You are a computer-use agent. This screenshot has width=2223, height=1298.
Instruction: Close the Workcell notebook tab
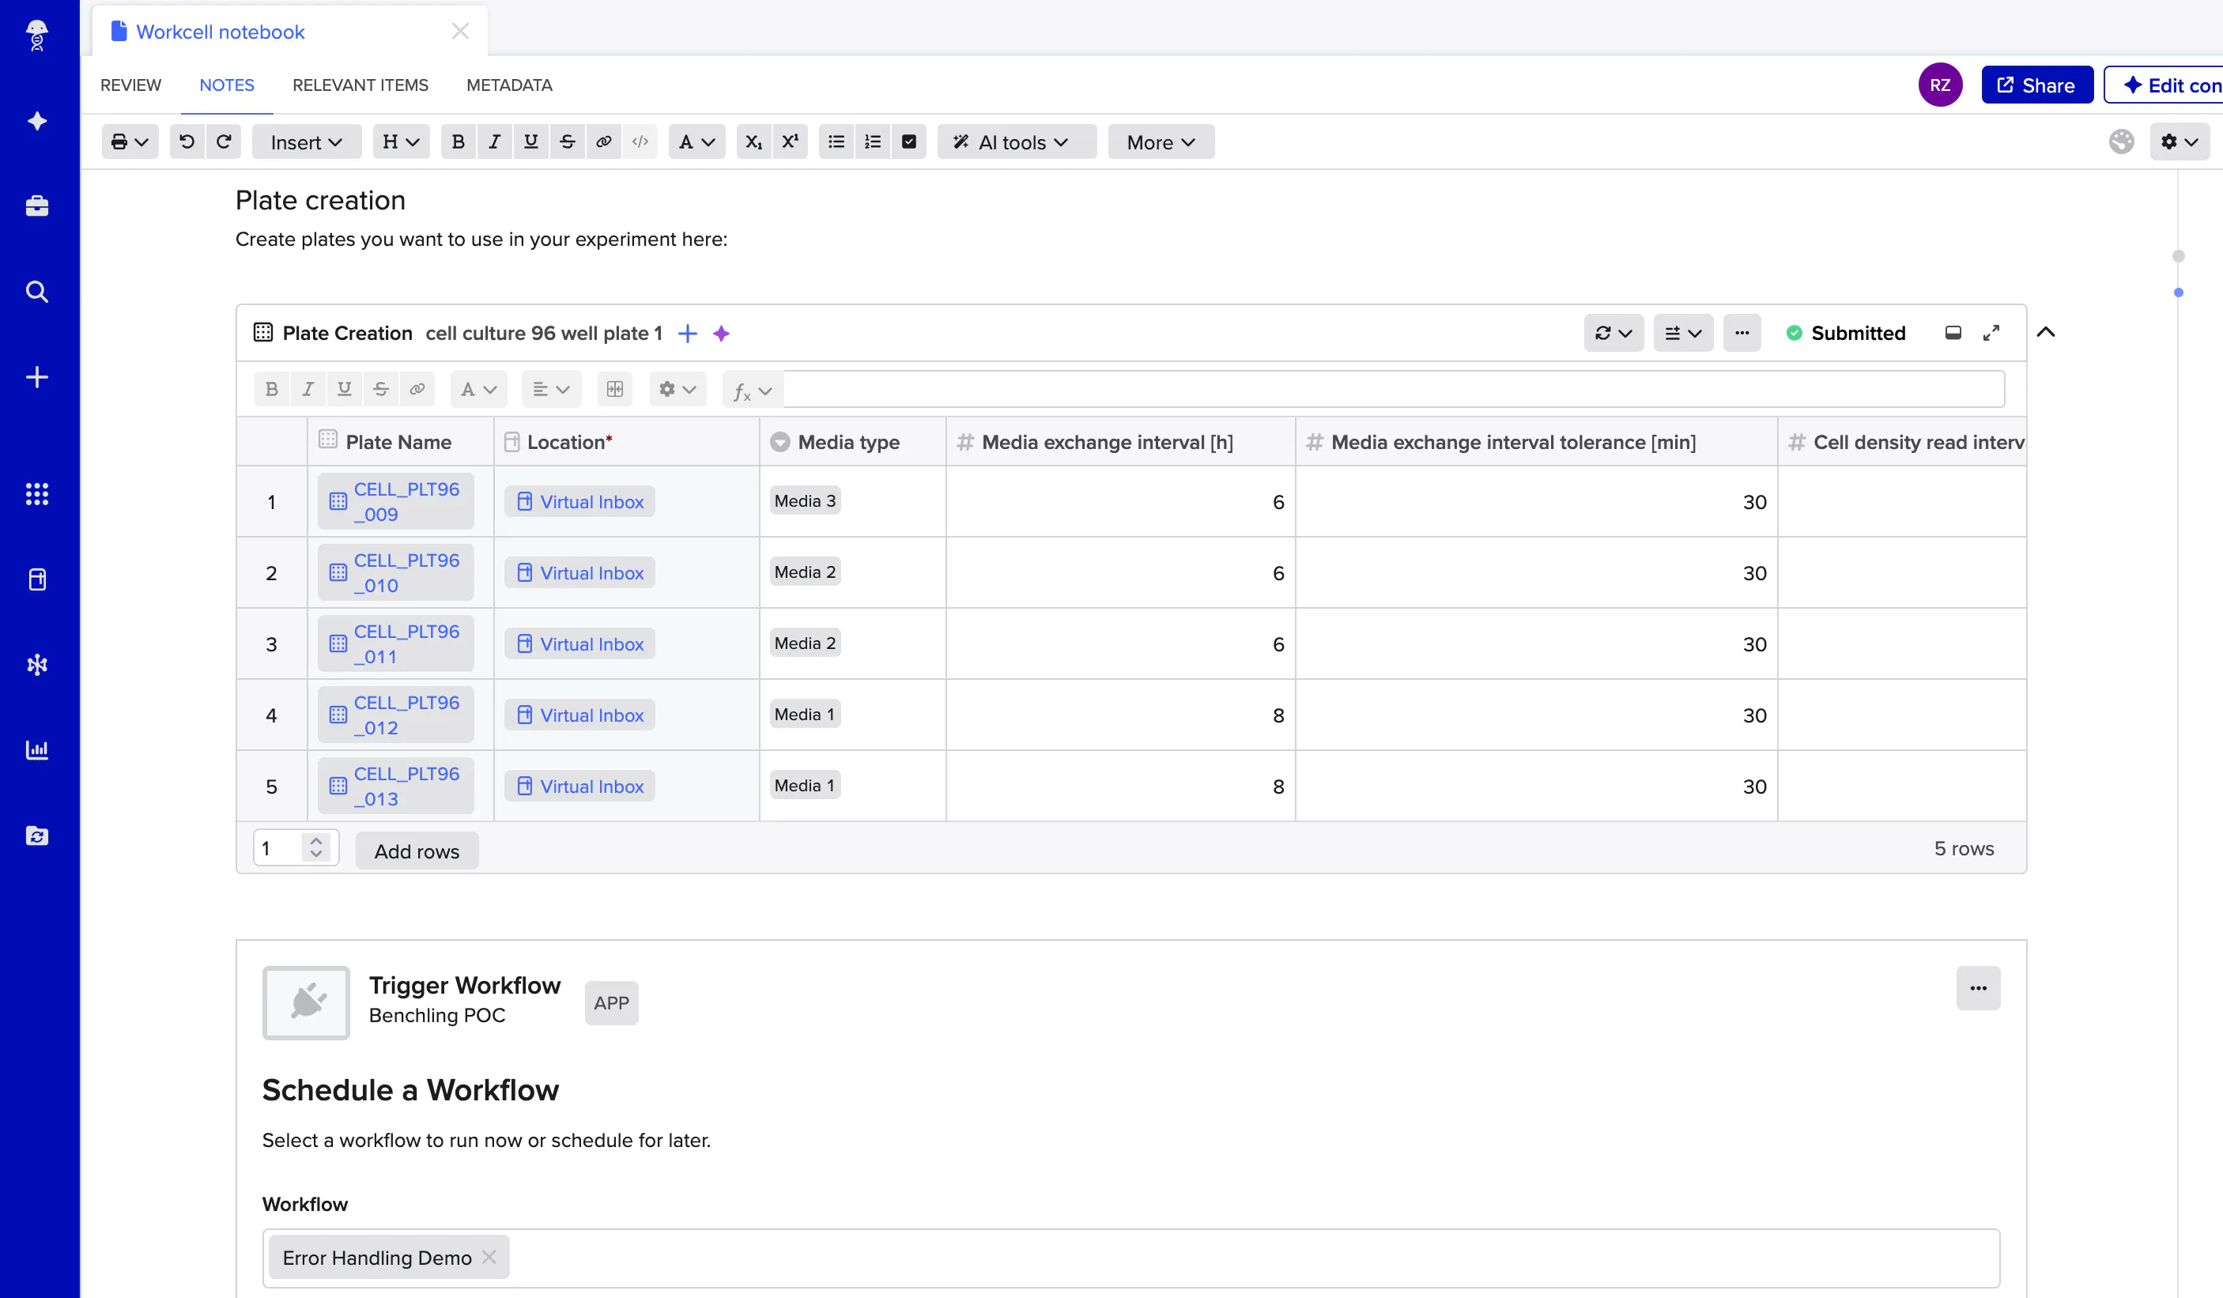pyautogui.click(x=459, y=31)
